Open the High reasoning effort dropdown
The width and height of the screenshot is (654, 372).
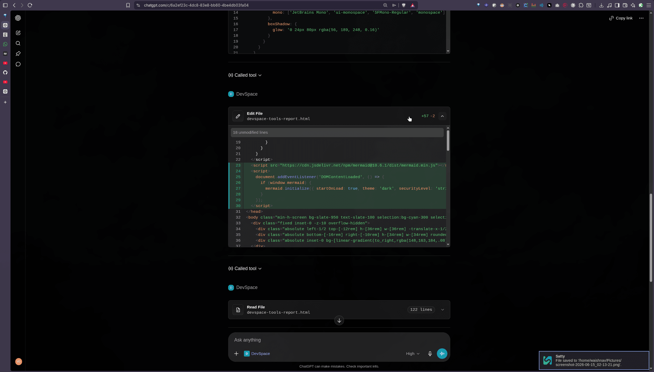click(413, 354)
